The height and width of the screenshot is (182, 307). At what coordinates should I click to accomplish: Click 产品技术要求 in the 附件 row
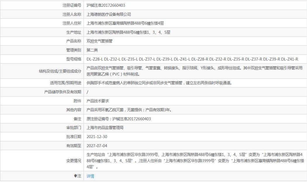[98, 101]
